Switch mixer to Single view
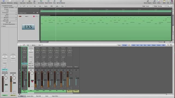The image size is (175, 98). pyautogui.click(x=119, y=45)
